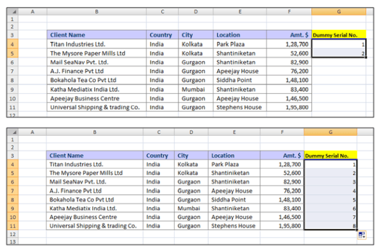This screenshot has width=381, height=252.
Task: Select 'Katha Mediatix India Ltd.' in upper sheet
Action: click(x=97, y=90)
